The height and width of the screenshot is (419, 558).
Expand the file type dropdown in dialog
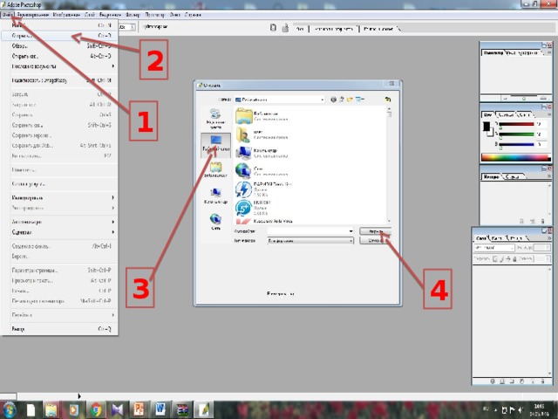(x=350, y=240)
